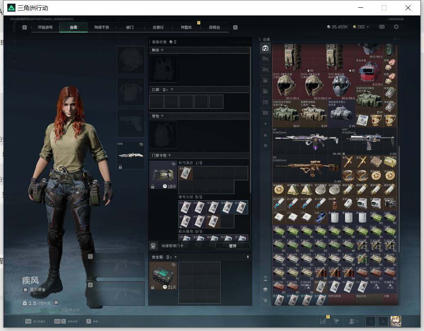Click the question mark beside 背包
Viewport: 424px width, 331px height.
pos(162,116)
